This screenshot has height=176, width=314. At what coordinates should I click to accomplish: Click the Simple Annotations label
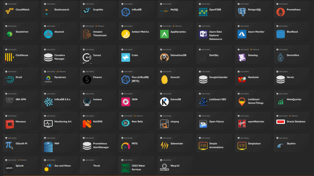tap(216, 145)
